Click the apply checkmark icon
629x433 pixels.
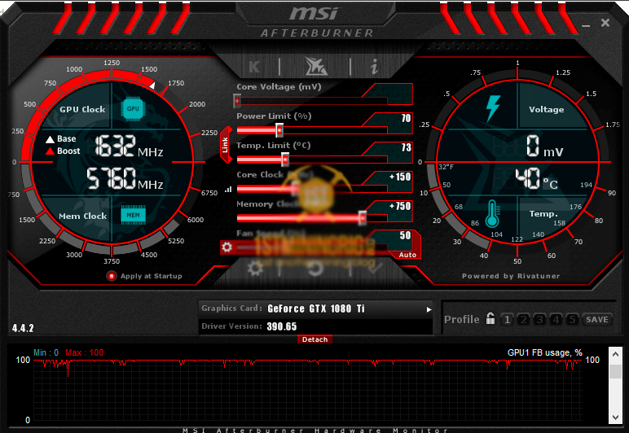(374, 268)
